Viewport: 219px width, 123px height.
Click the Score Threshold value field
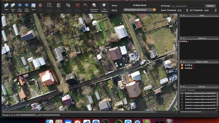[182, 10]
